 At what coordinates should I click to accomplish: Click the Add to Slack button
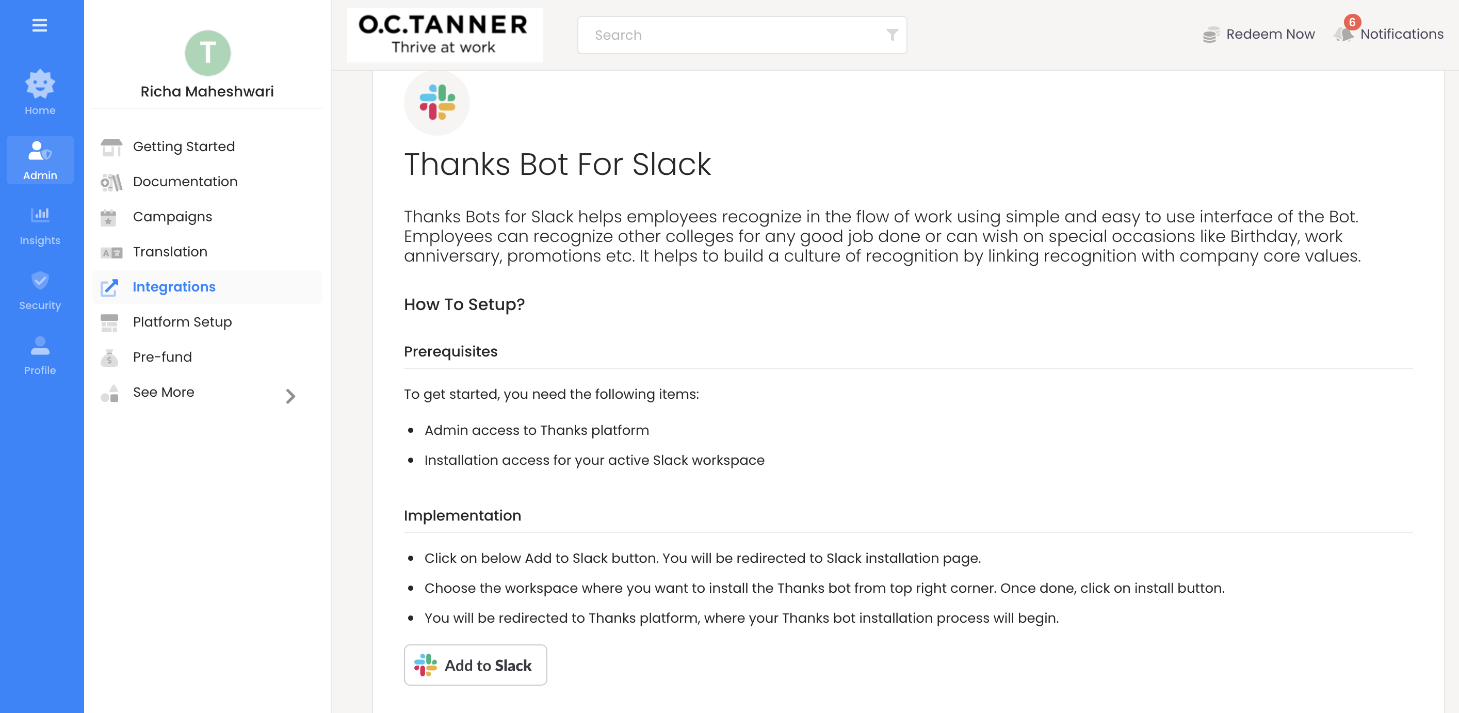point(475,665)
